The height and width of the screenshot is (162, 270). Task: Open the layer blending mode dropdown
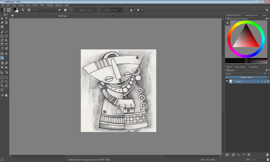click(x=244, y=74)
